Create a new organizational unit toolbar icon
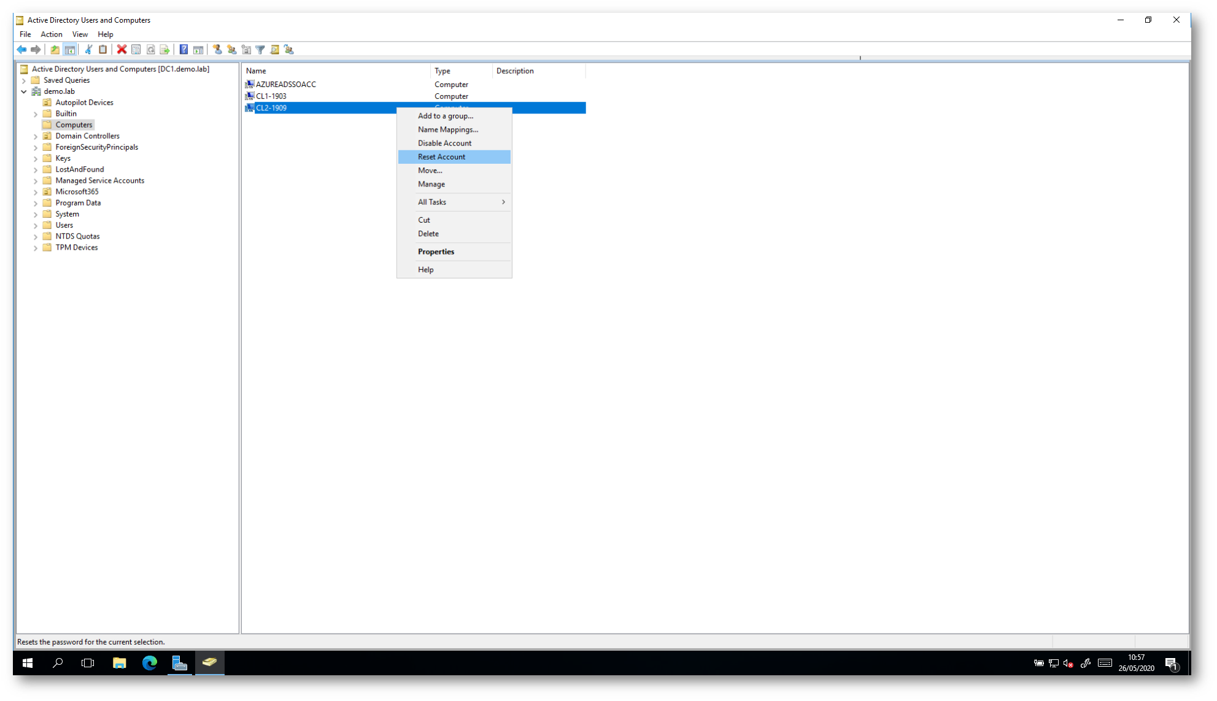 (x=246, y=50)
